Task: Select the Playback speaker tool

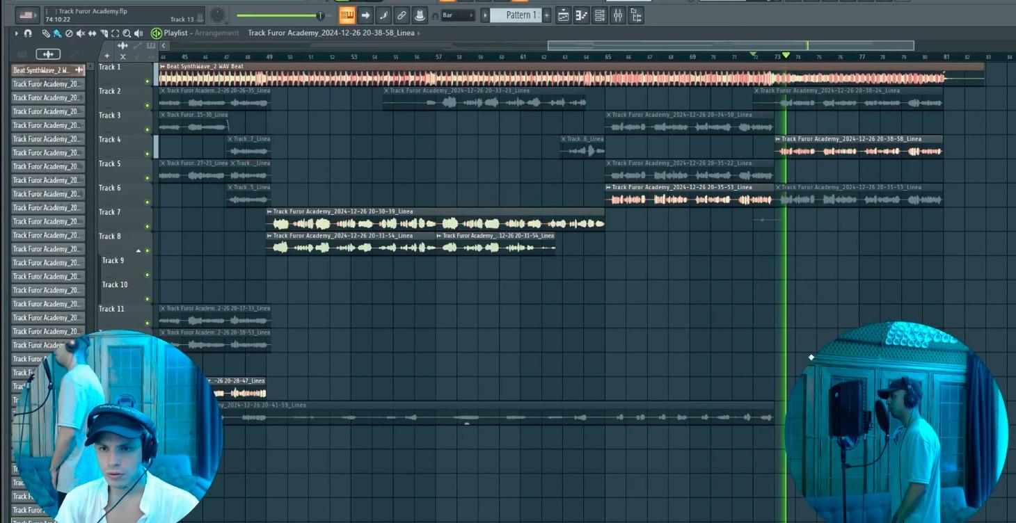Action: 138,33
